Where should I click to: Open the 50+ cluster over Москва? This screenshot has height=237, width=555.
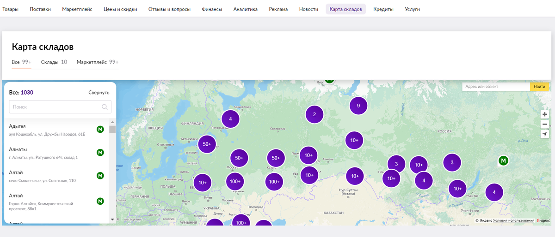click(x=239, y=158)
